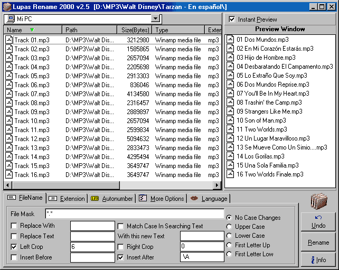Click the Rename button
This screenshot has width=339, height=270.
coord(318,242)
